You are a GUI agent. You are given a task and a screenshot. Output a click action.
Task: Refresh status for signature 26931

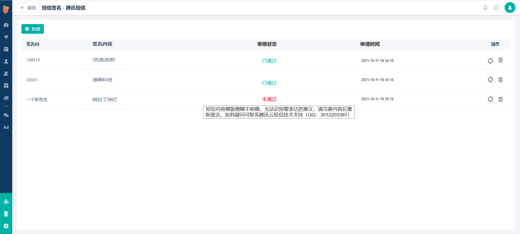point(490,79)
